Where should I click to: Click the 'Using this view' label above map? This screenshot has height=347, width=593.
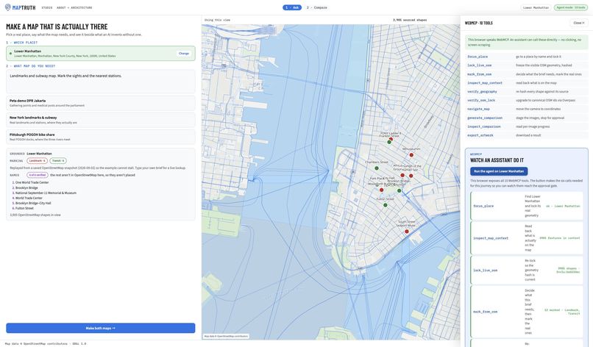pyautogui.click(x=217, y=20)
